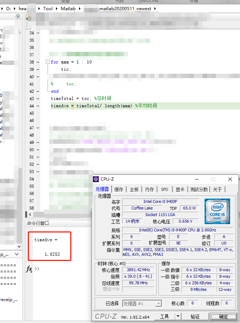Screen dimensions: 240x323
Task: Click the i5-9400F CPU @ 2.90GHz specification field
Action: click(x=178, y=230)
